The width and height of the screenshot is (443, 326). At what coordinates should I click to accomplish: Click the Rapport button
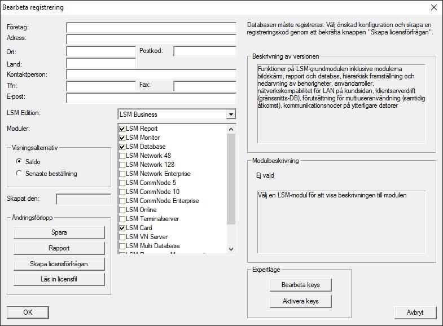pyautogui.click(x=59, y=248)
